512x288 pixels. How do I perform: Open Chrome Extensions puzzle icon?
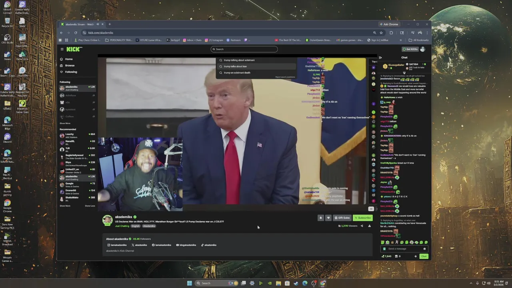(x=391, y=33)
